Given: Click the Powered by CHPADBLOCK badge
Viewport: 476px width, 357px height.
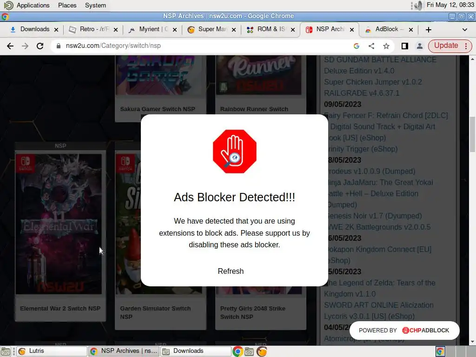Looking at the screenshot, I should 404,331.
